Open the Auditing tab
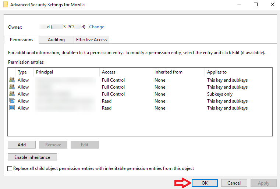Image resolution: width=280 pixels, height=189 pixels. 56,40
